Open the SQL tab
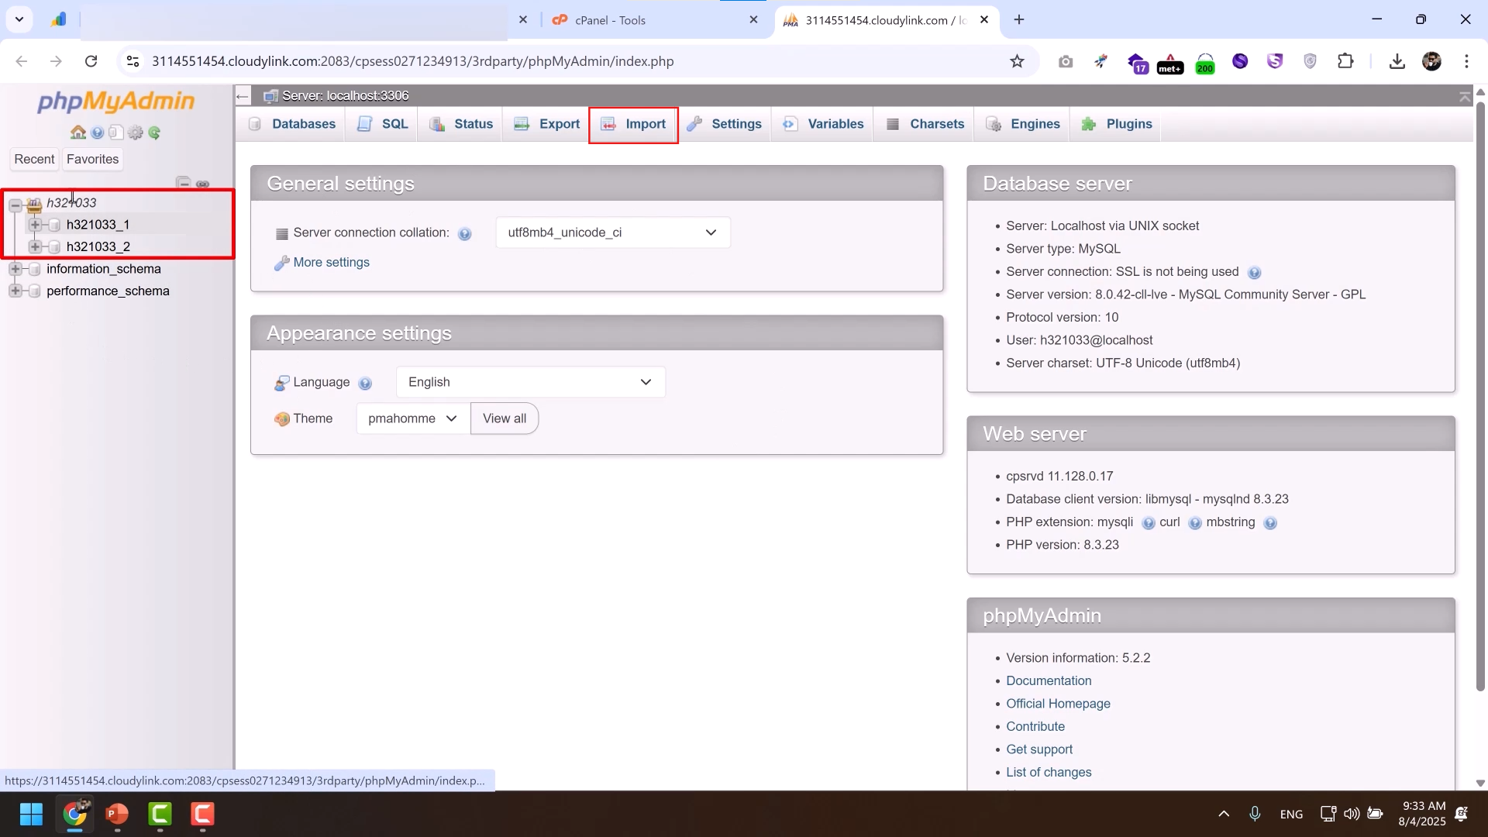1488x837 pixels. pos(382,124)
